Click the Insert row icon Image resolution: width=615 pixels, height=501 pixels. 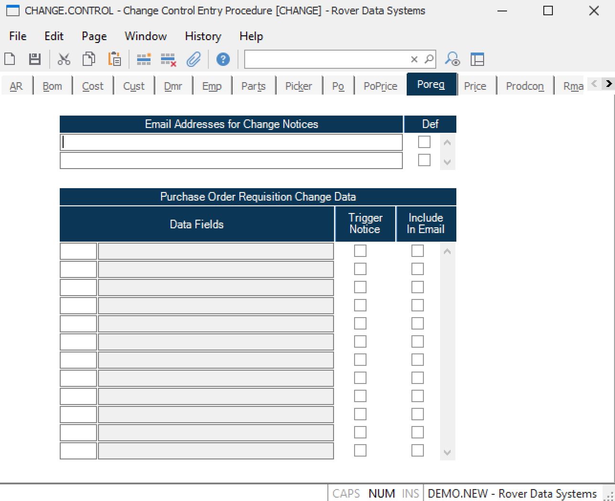(x=143, y=59)
